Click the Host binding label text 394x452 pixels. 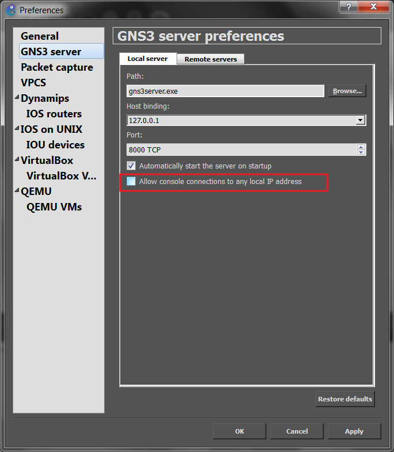[x=148, y=106]
